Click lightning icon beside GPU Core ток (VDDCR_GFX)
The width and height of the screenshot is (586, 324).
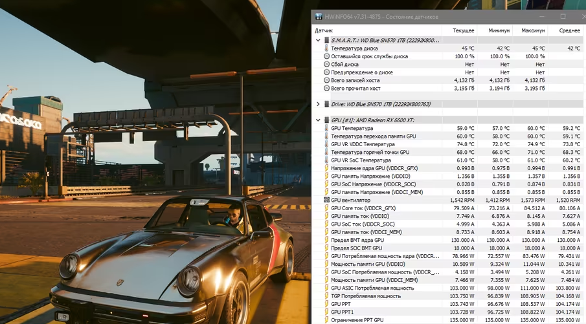coord(326,208)
